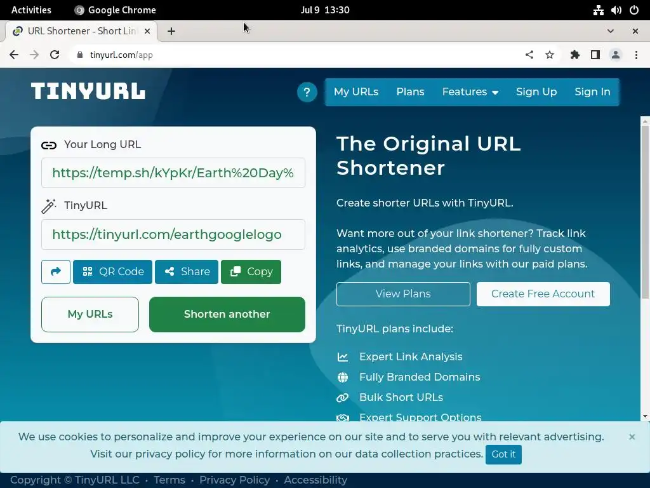Click the white My URLs button
The image size is (650, 488).
pyautogui.click(x=90, y=314)
